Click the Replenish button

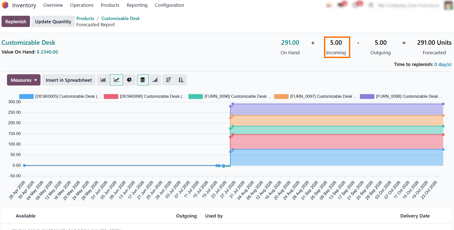[16, 21]
